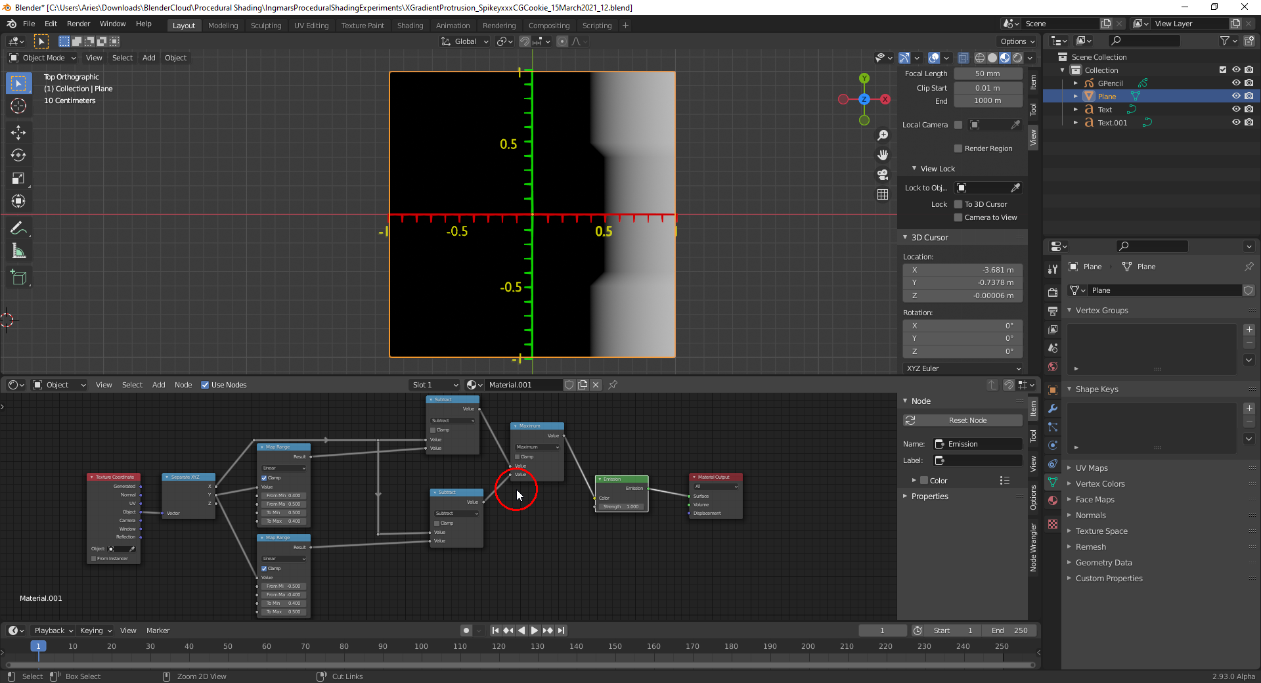The image size is (1261, 683).
Task: Toggle the Use Nodes checkbox
Action: pyautogui.click(x=205, y=385)
